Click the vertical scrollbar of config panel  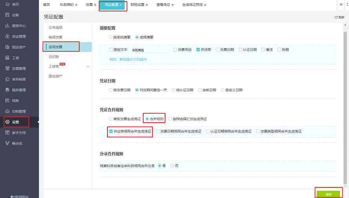[x=345, y=108]
